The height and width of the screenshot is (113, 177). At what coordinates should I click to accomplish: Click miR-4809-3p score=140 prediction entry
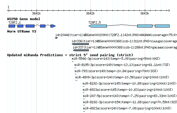[x=122, y=77]
